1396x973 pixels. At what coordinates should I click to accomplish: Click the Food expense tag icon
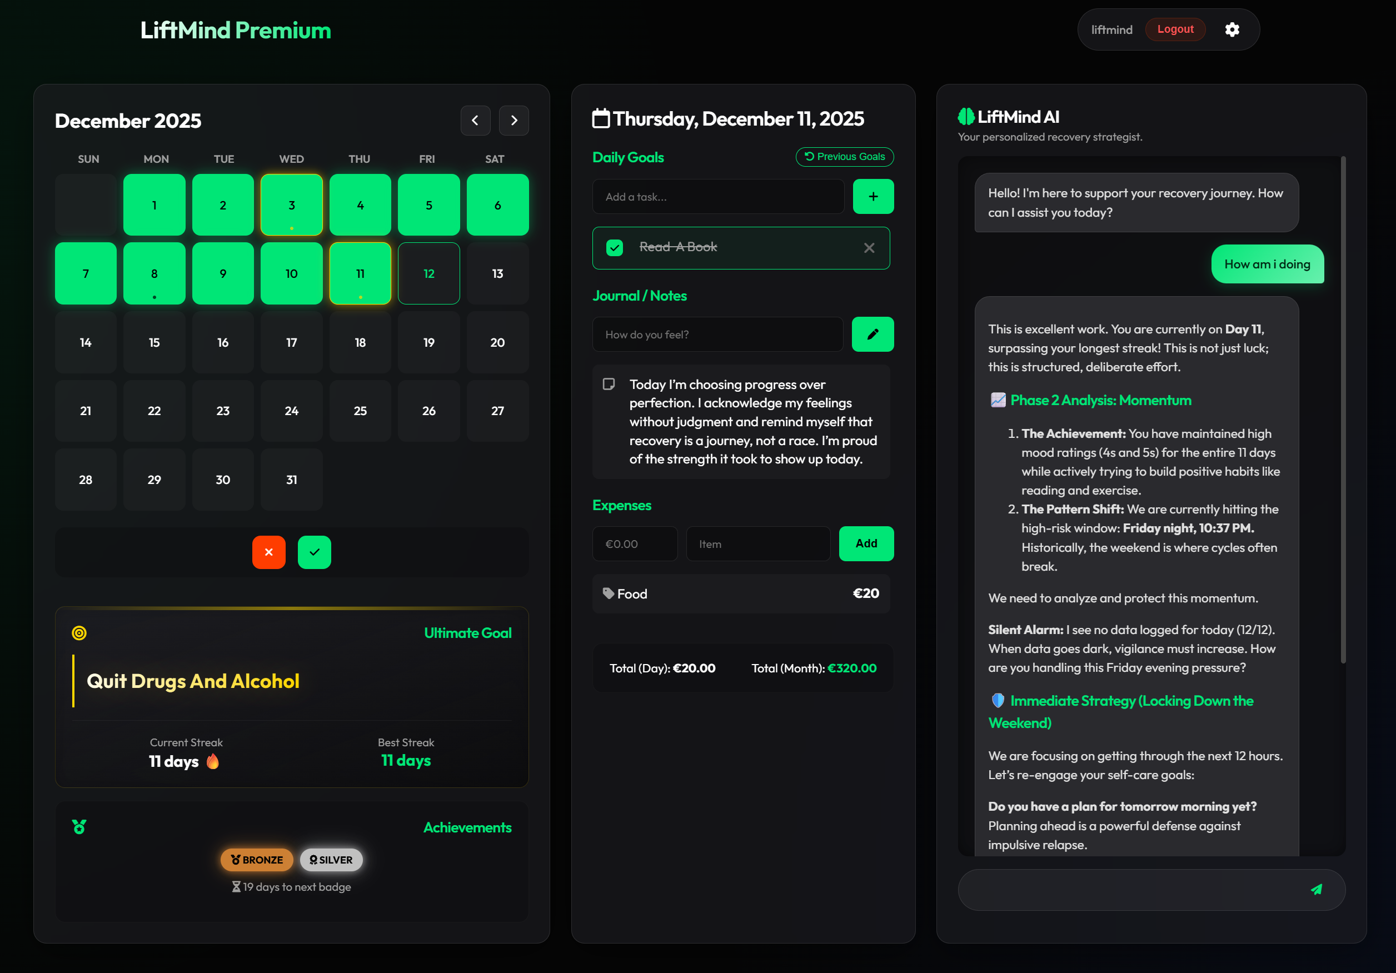pyautogui.click(x=607, y=593)
